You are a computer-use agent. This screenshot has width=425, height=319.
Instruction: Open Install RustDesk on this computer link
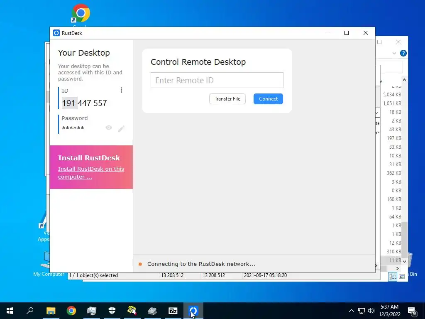(91, 172)
